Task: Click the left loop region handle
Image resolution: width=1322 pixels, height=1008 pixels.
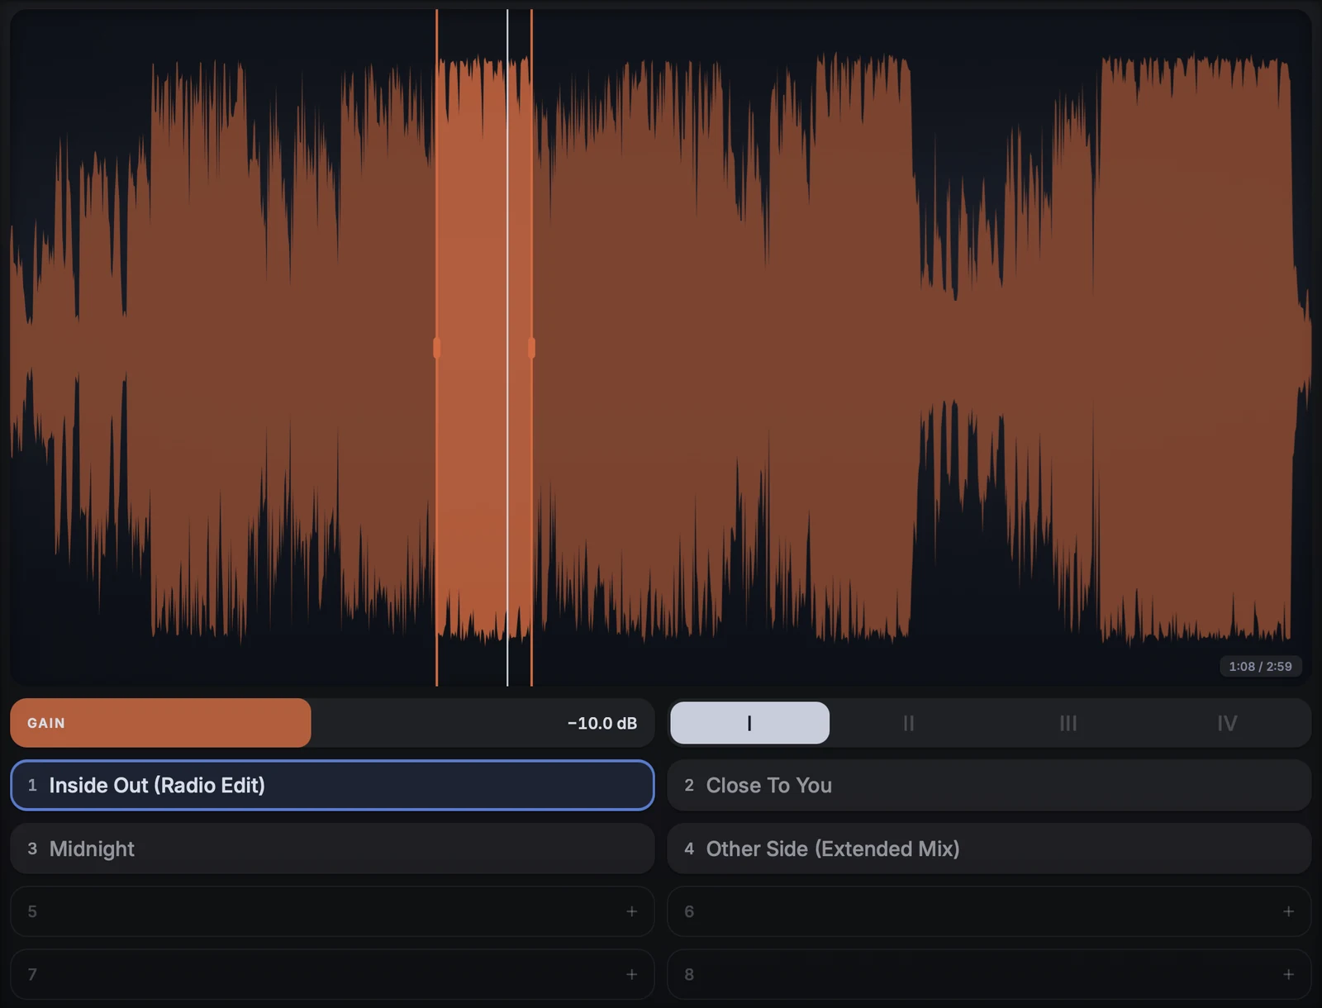Action: click(437, 348)
